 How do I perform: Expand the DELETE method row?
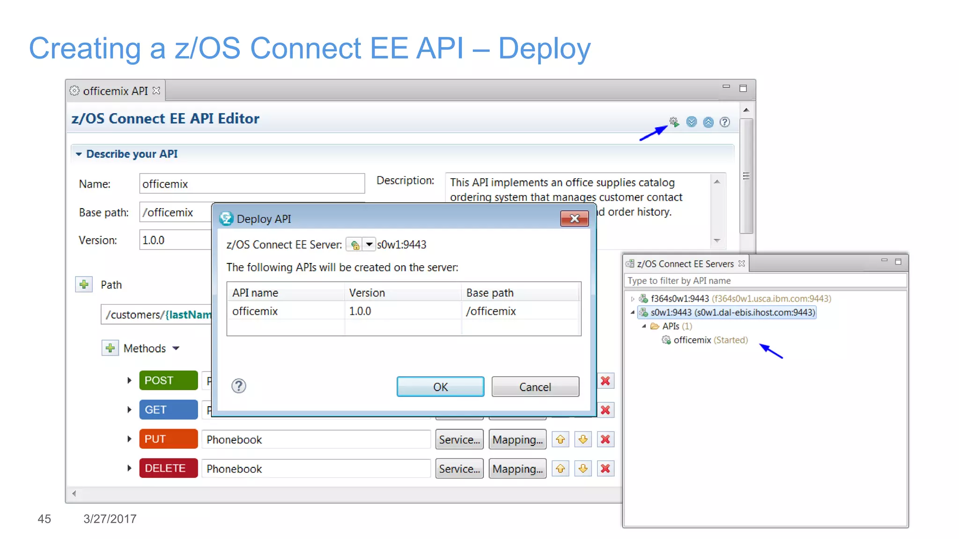(129, 468)
